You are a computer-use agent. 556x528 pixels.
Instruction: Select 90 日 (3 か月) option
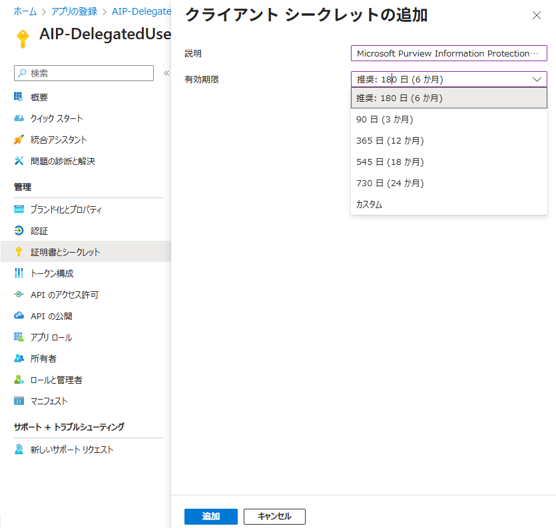pyautogui.click(x=449, y=119)
